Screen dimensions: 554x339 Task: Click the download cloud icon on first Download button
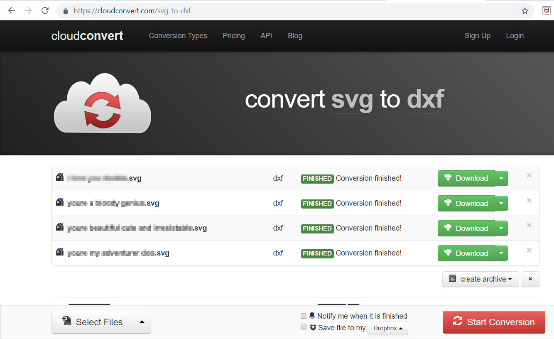tap(448, 178)
